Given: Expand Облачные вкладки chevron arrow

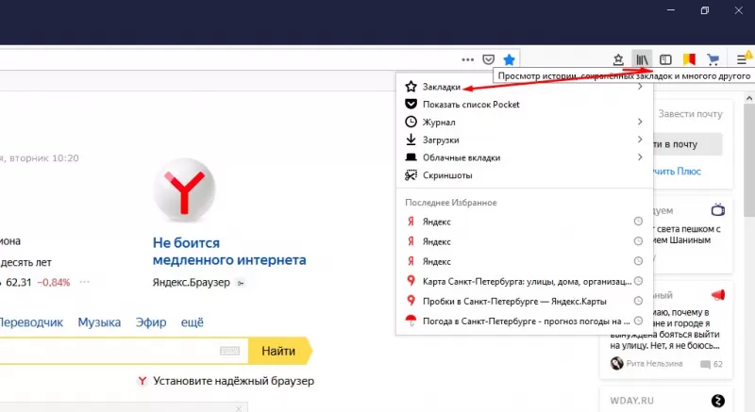Looking at the screenshot, I should click(640, 157).
